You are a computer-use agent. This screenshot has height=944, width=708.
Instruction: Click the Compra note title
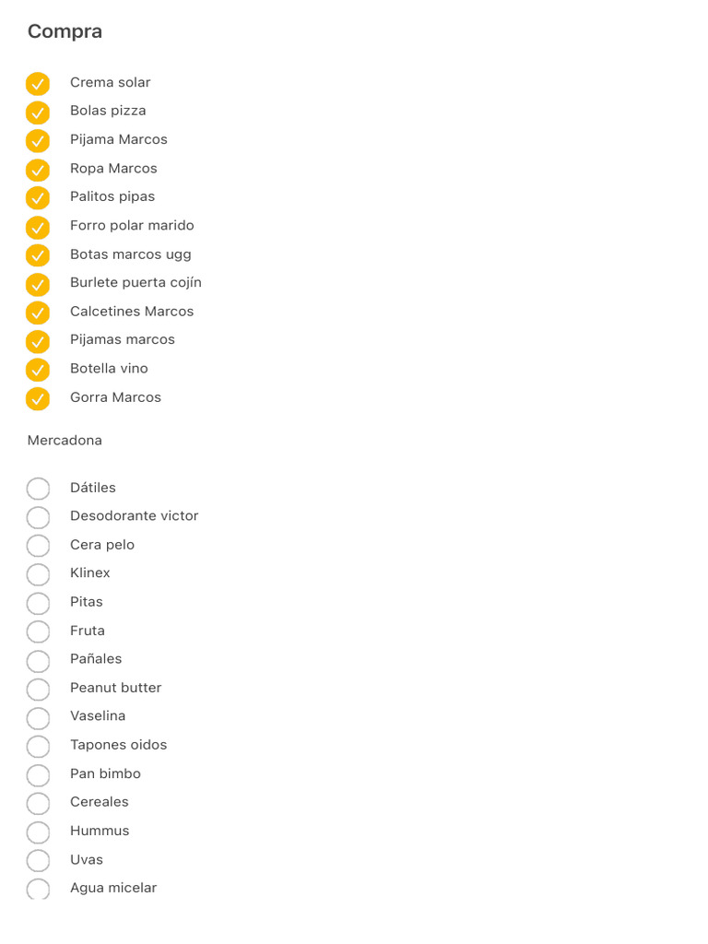[x=65, y=31]
